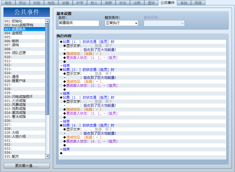Image resolution: width=235 pixels, height=172 pixels.
Task: Select common event 035:配方
Action: pyautogui.click(x=24, y=156)
